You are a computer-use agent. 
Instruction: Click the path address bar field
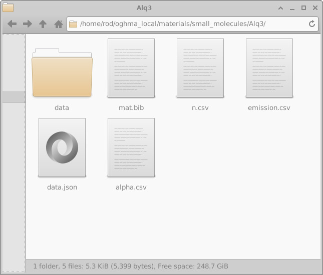(x=190, y=24)
